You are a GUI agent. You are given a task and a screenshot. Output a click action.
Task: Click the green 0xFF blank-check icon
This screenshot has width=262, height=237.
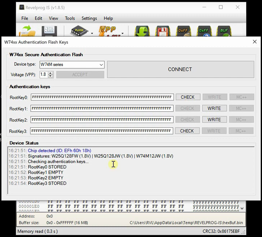click(204, 31)
